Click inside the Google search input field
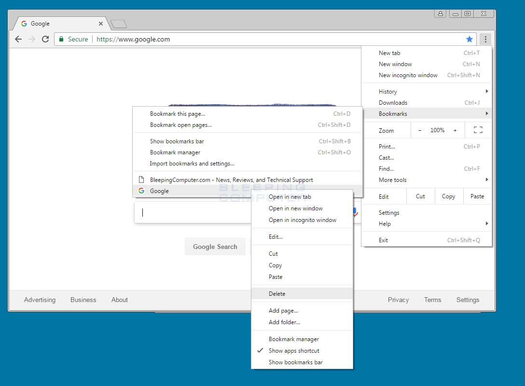Image resolution: width=525 pixels, height=386 pixels. (193, 212)
